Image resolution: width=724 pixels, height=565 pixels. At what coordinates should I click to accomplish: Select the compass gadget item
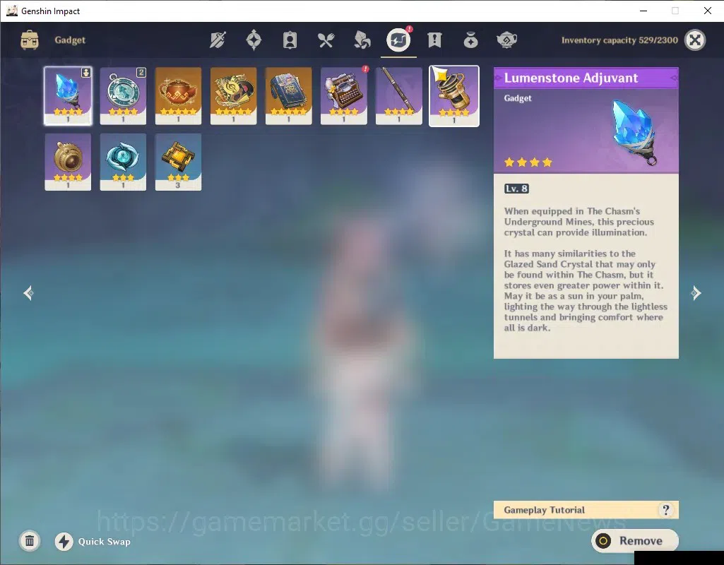[x=123, y=95]
